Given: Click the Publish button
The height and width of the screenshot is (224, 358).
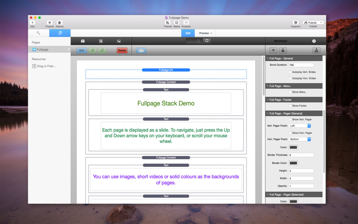Looking at the screenshot, I should (x=311, y=23).
